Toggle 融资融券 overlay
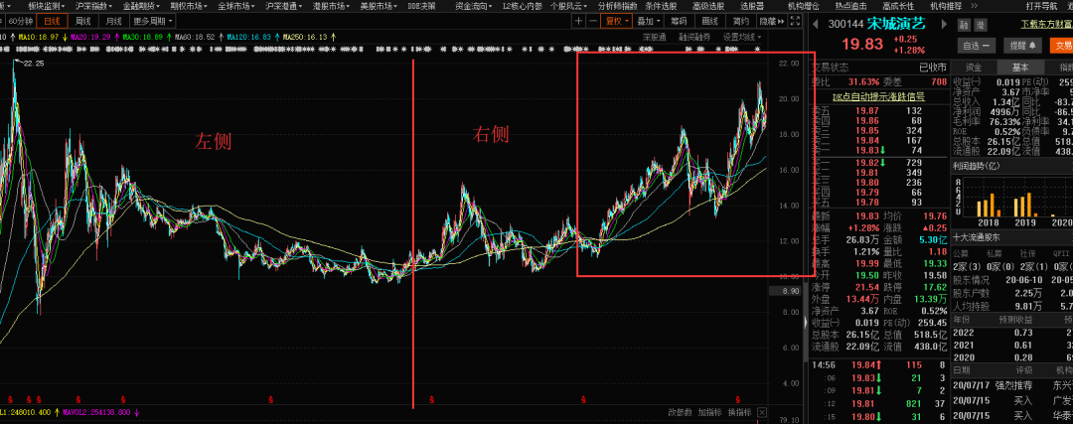This screenshot has height=424, width=1073. [x=694, y=37]
